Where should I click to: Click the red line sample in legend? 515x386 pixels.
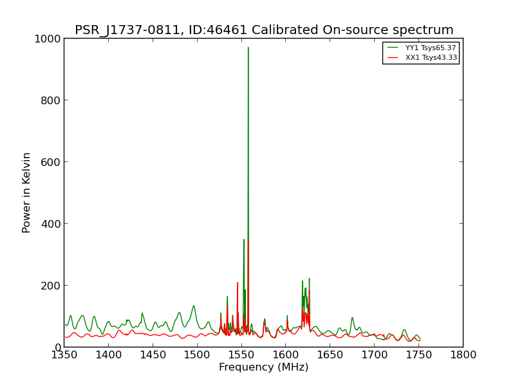tap(393, 57)
